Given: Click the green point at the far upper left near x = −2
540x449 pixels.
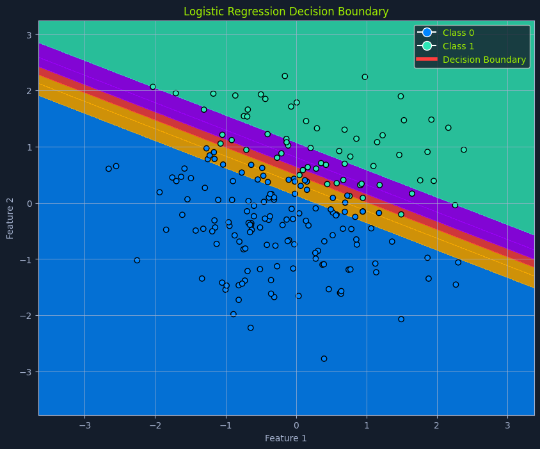Looking at the screenshot, I should pos(153,87).
